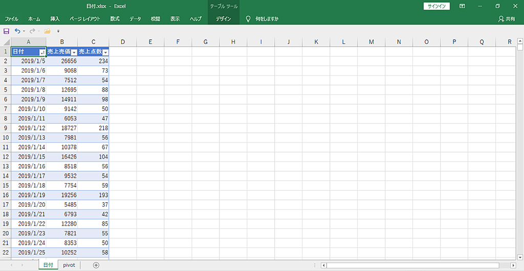Select cell containing 26656
Screen dimensions: 524x271
[62, 61]
